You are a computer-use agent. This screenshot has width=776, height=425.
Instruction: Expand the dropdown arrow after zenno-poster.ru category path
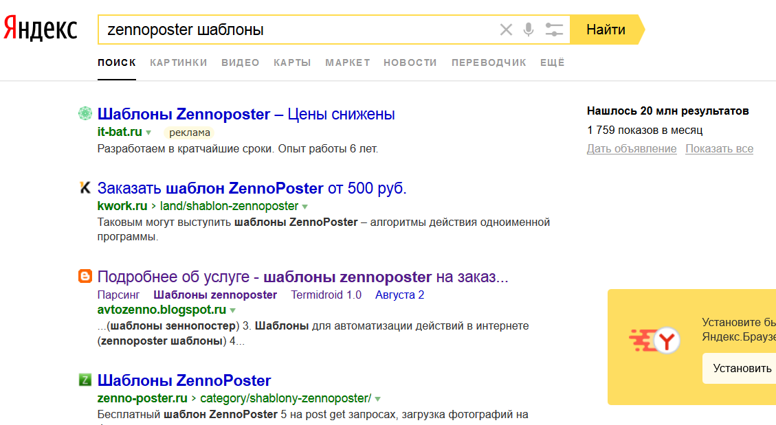point(377,399)
